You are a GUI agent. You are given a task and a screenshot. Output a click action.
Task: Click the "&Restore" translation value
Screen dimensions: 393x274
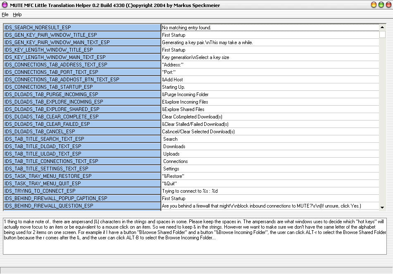pos(270,176)
